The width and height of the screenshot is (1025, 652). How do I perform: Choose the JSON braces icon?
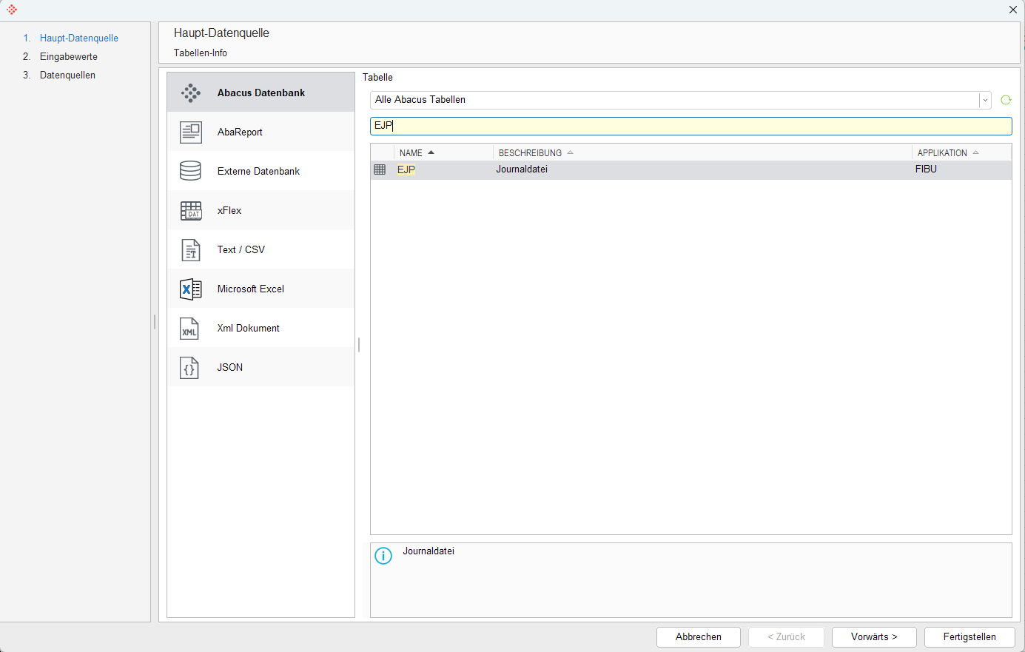(190, 367)
